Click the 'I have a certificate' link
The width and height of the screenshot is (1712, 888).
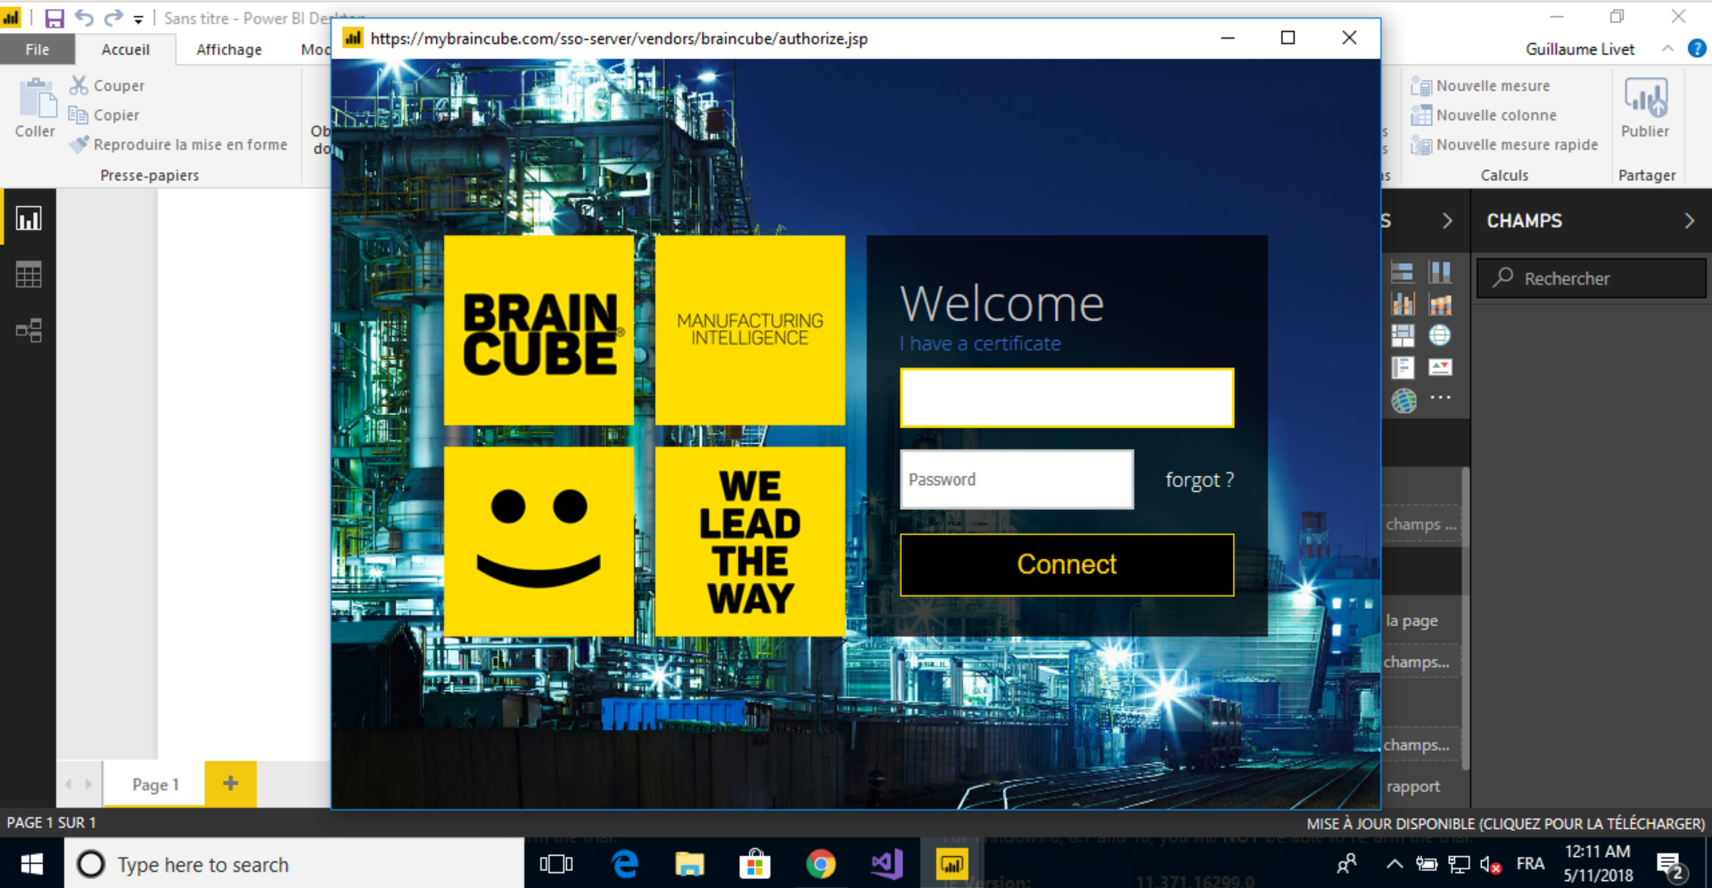(981, 344)
